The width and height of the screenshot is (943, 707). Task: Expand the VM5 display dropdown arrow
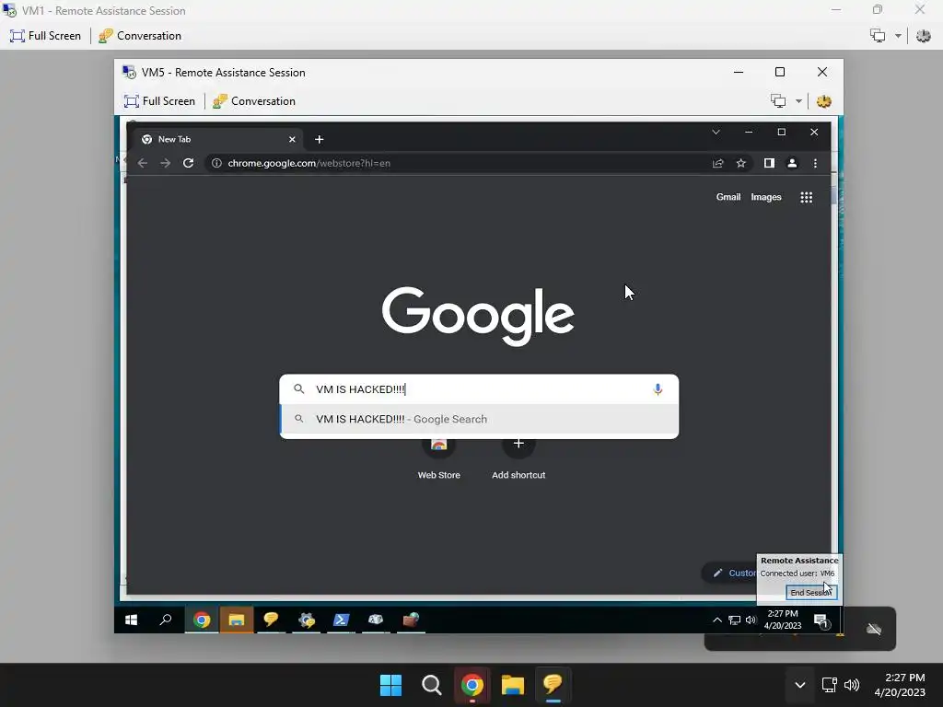point(798,101)
